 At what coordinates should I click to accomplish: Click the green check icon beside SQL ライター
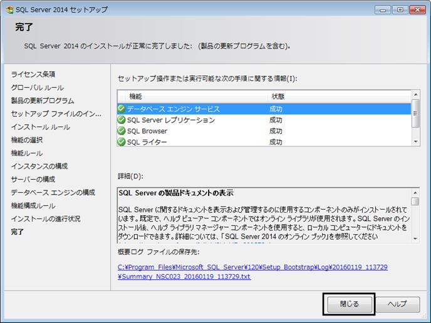pyautogui.click(x=122, y=141)
